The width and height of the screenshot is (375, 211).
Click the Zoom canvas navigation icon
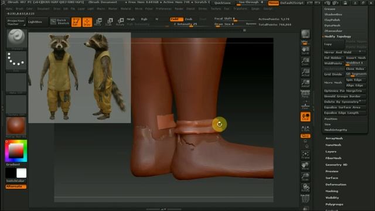click(305, 61)
